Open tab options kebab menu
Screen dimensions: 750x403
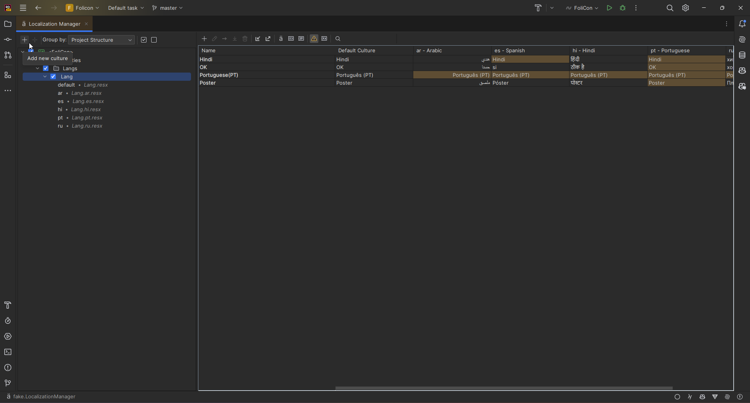[x=727, y=24]
